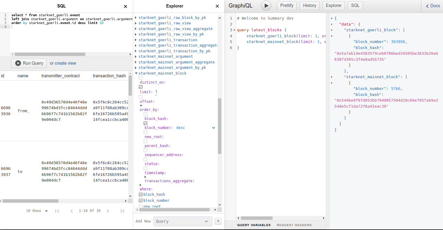This screenshot has height=230, width=443.
Task: Expand starknet_mainnet_argument
Action: tap(136, 57)
